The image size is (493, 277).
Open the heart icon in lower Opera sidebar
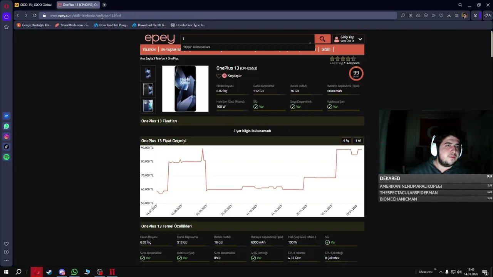coord(6,244)
